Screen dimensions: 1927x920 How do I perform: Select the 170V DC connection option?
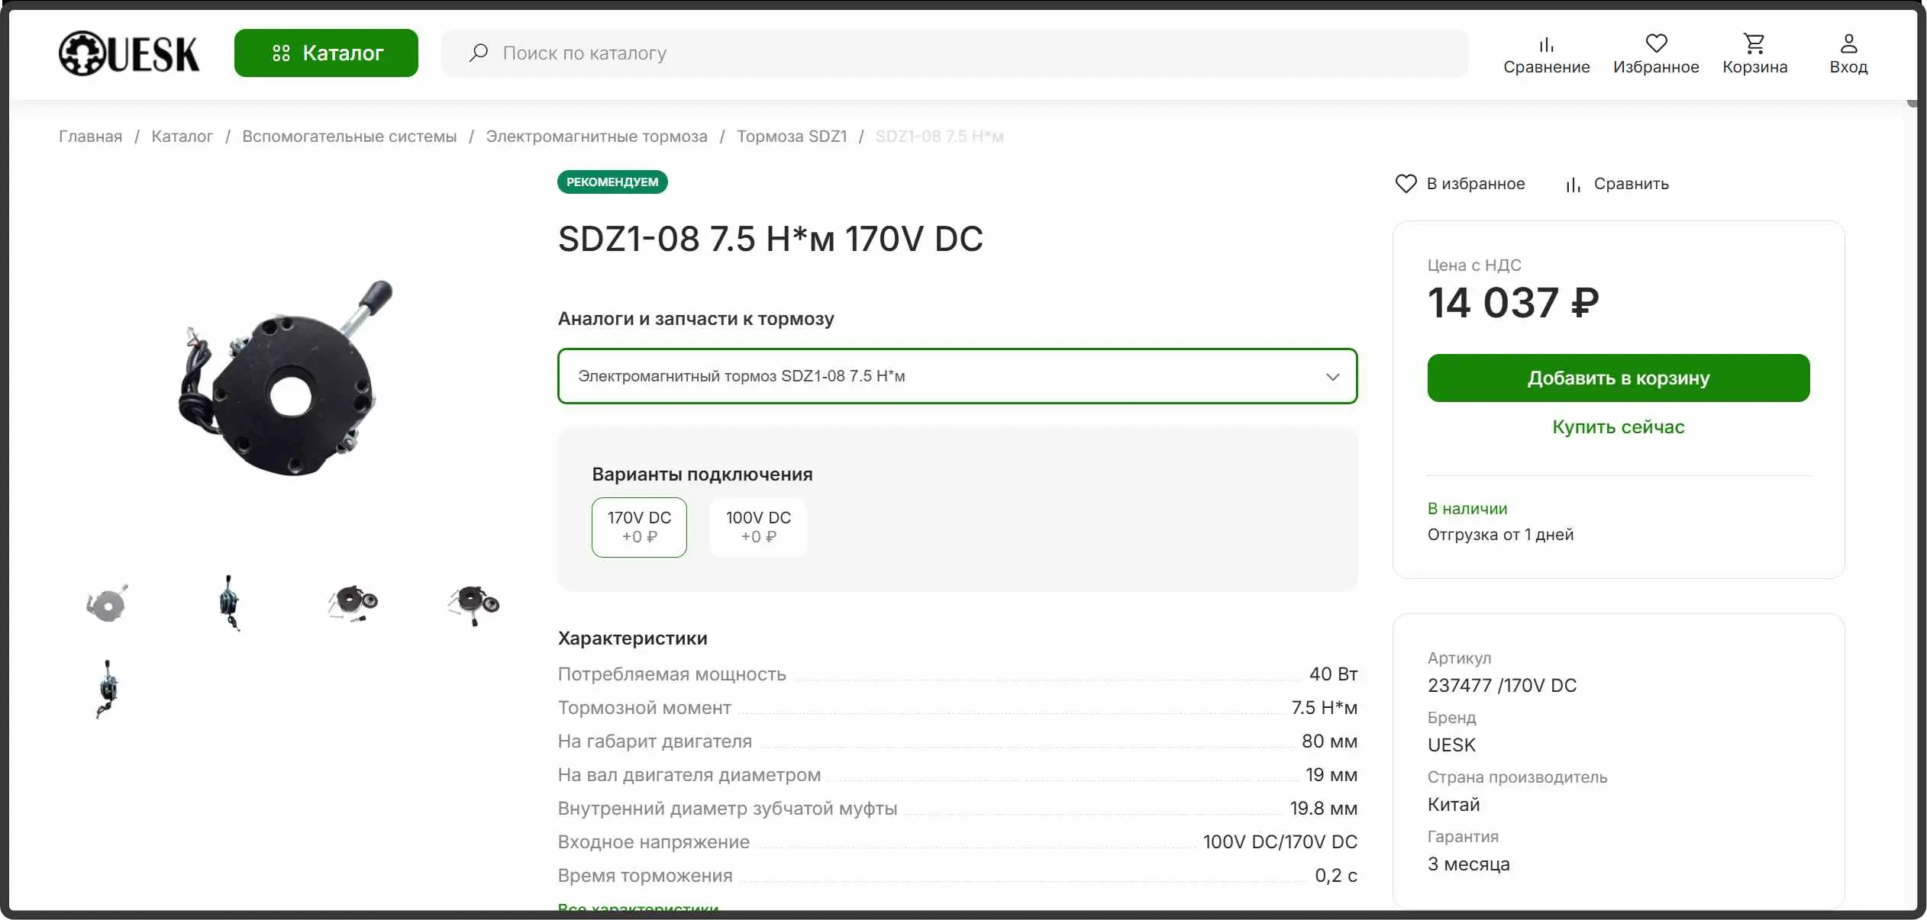639,527
